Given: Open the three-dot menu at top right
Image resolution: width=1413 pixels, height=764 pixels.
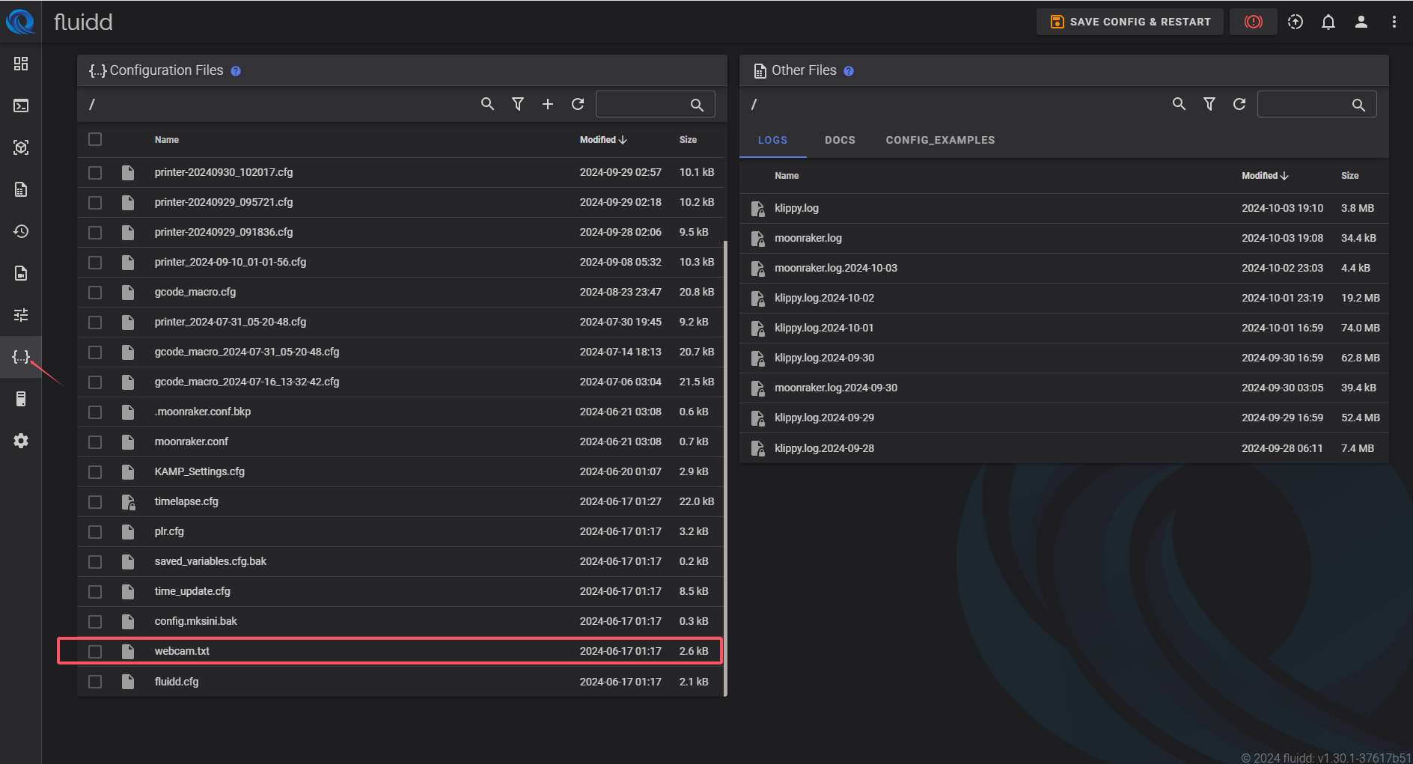Looking at the screenshot, I should (x=1394, y=22).
